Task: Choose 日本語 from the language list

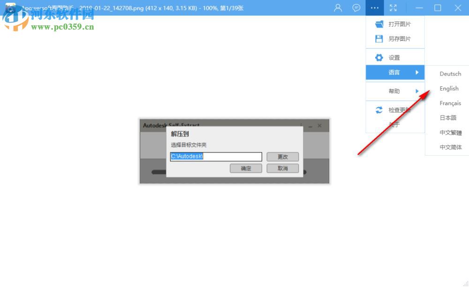Action: pos(448,118)
